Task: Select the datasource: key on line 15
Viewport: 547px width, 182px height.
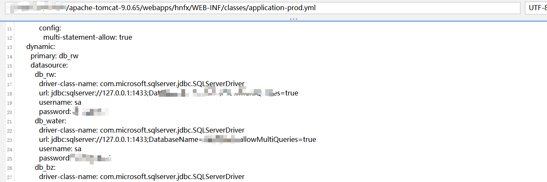Action: [49, 65]
